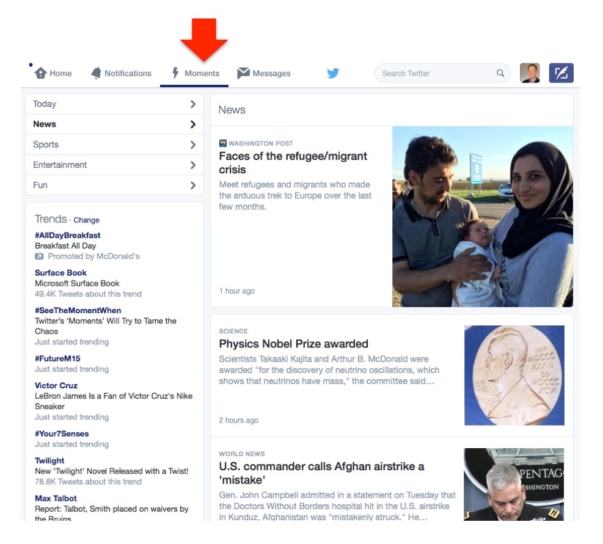Expand the Sports category chevron

[x=192, y=145]
